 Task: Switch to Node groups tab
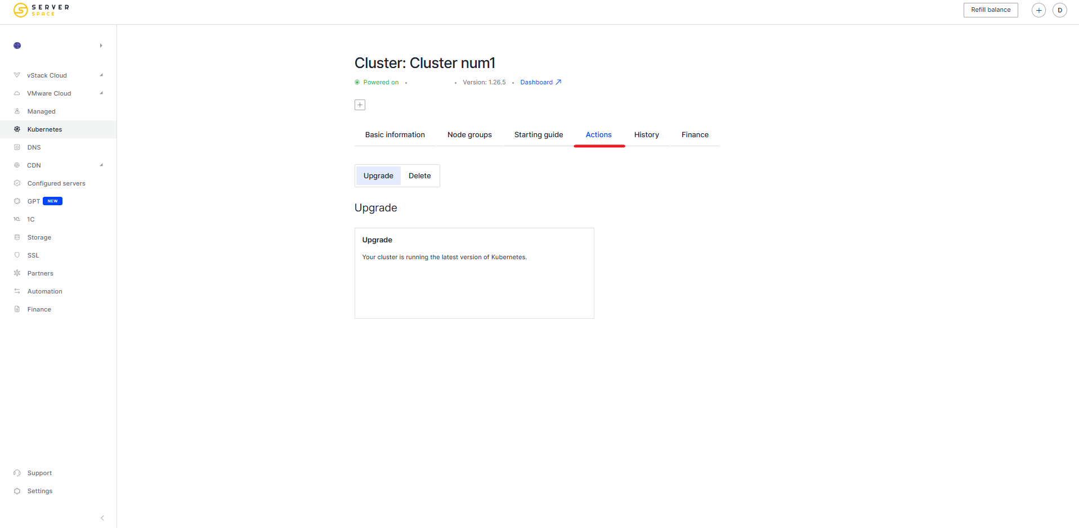pyautogui.click(x=469, y=135)
